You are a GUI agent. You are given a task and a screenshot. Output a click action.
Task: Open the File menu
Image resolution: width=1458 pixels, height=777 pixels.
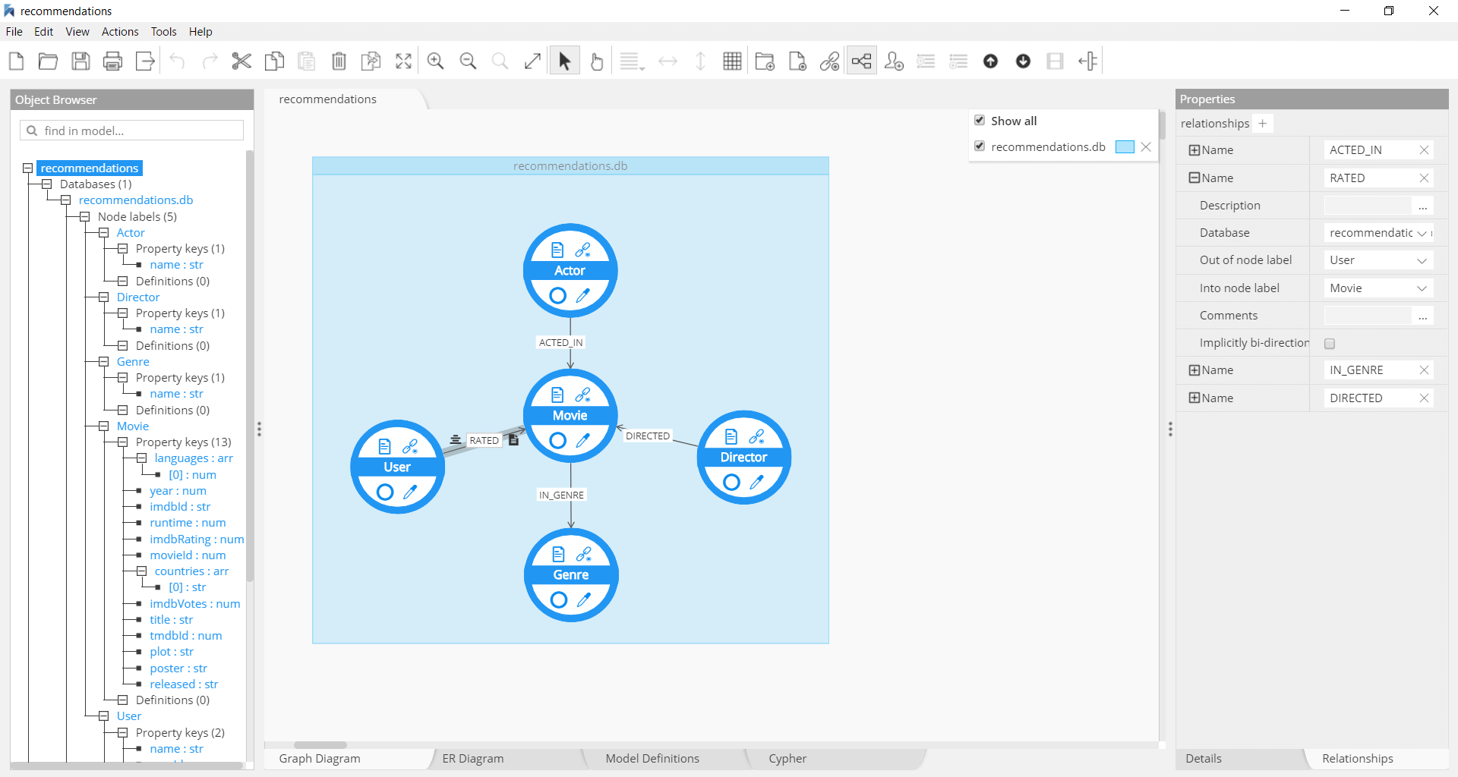(x=14, y=32)
